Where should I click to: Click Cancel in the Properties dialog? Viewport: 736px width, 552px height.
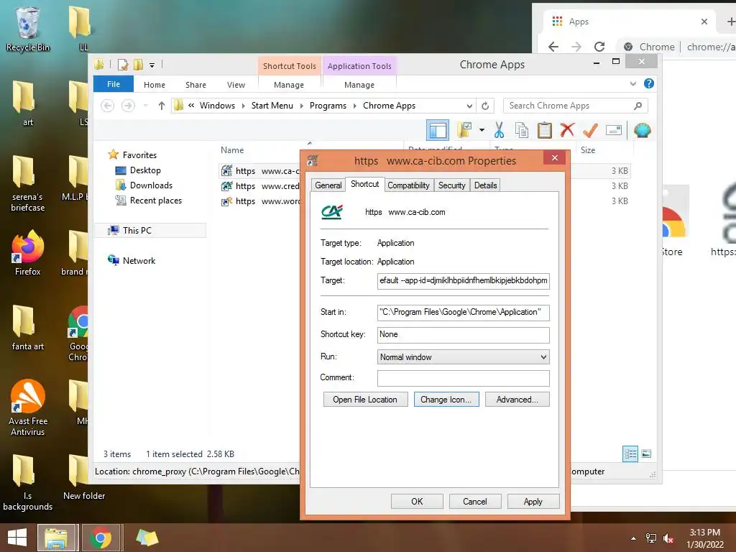474,501
